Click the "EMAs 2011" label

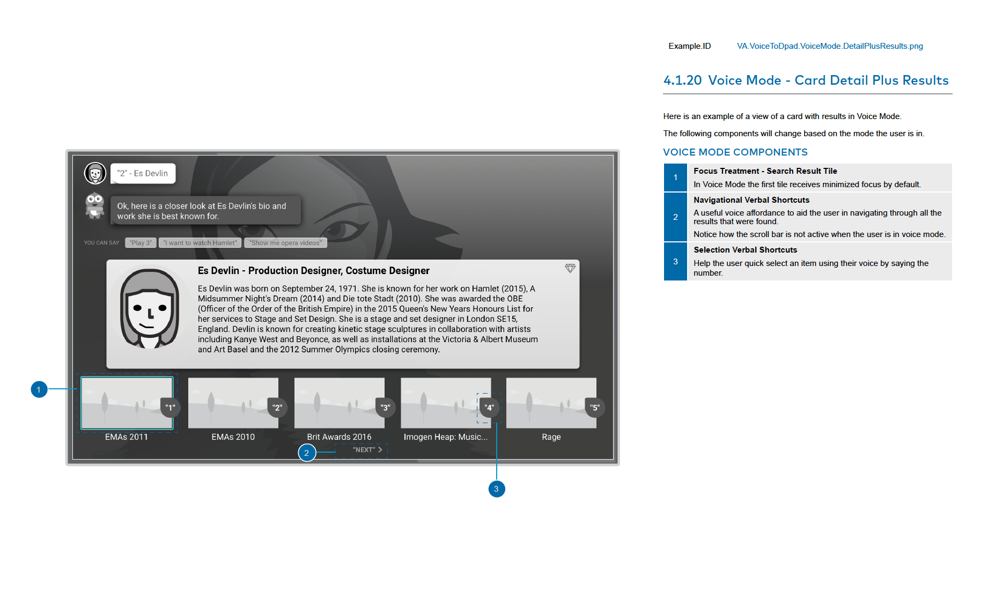127,437
